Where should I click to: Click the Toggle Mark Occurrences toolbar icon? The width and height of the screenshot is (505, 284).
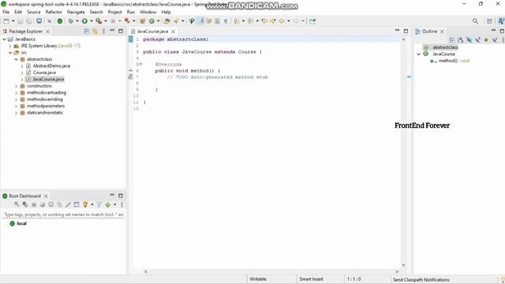(x=200, y=21)
